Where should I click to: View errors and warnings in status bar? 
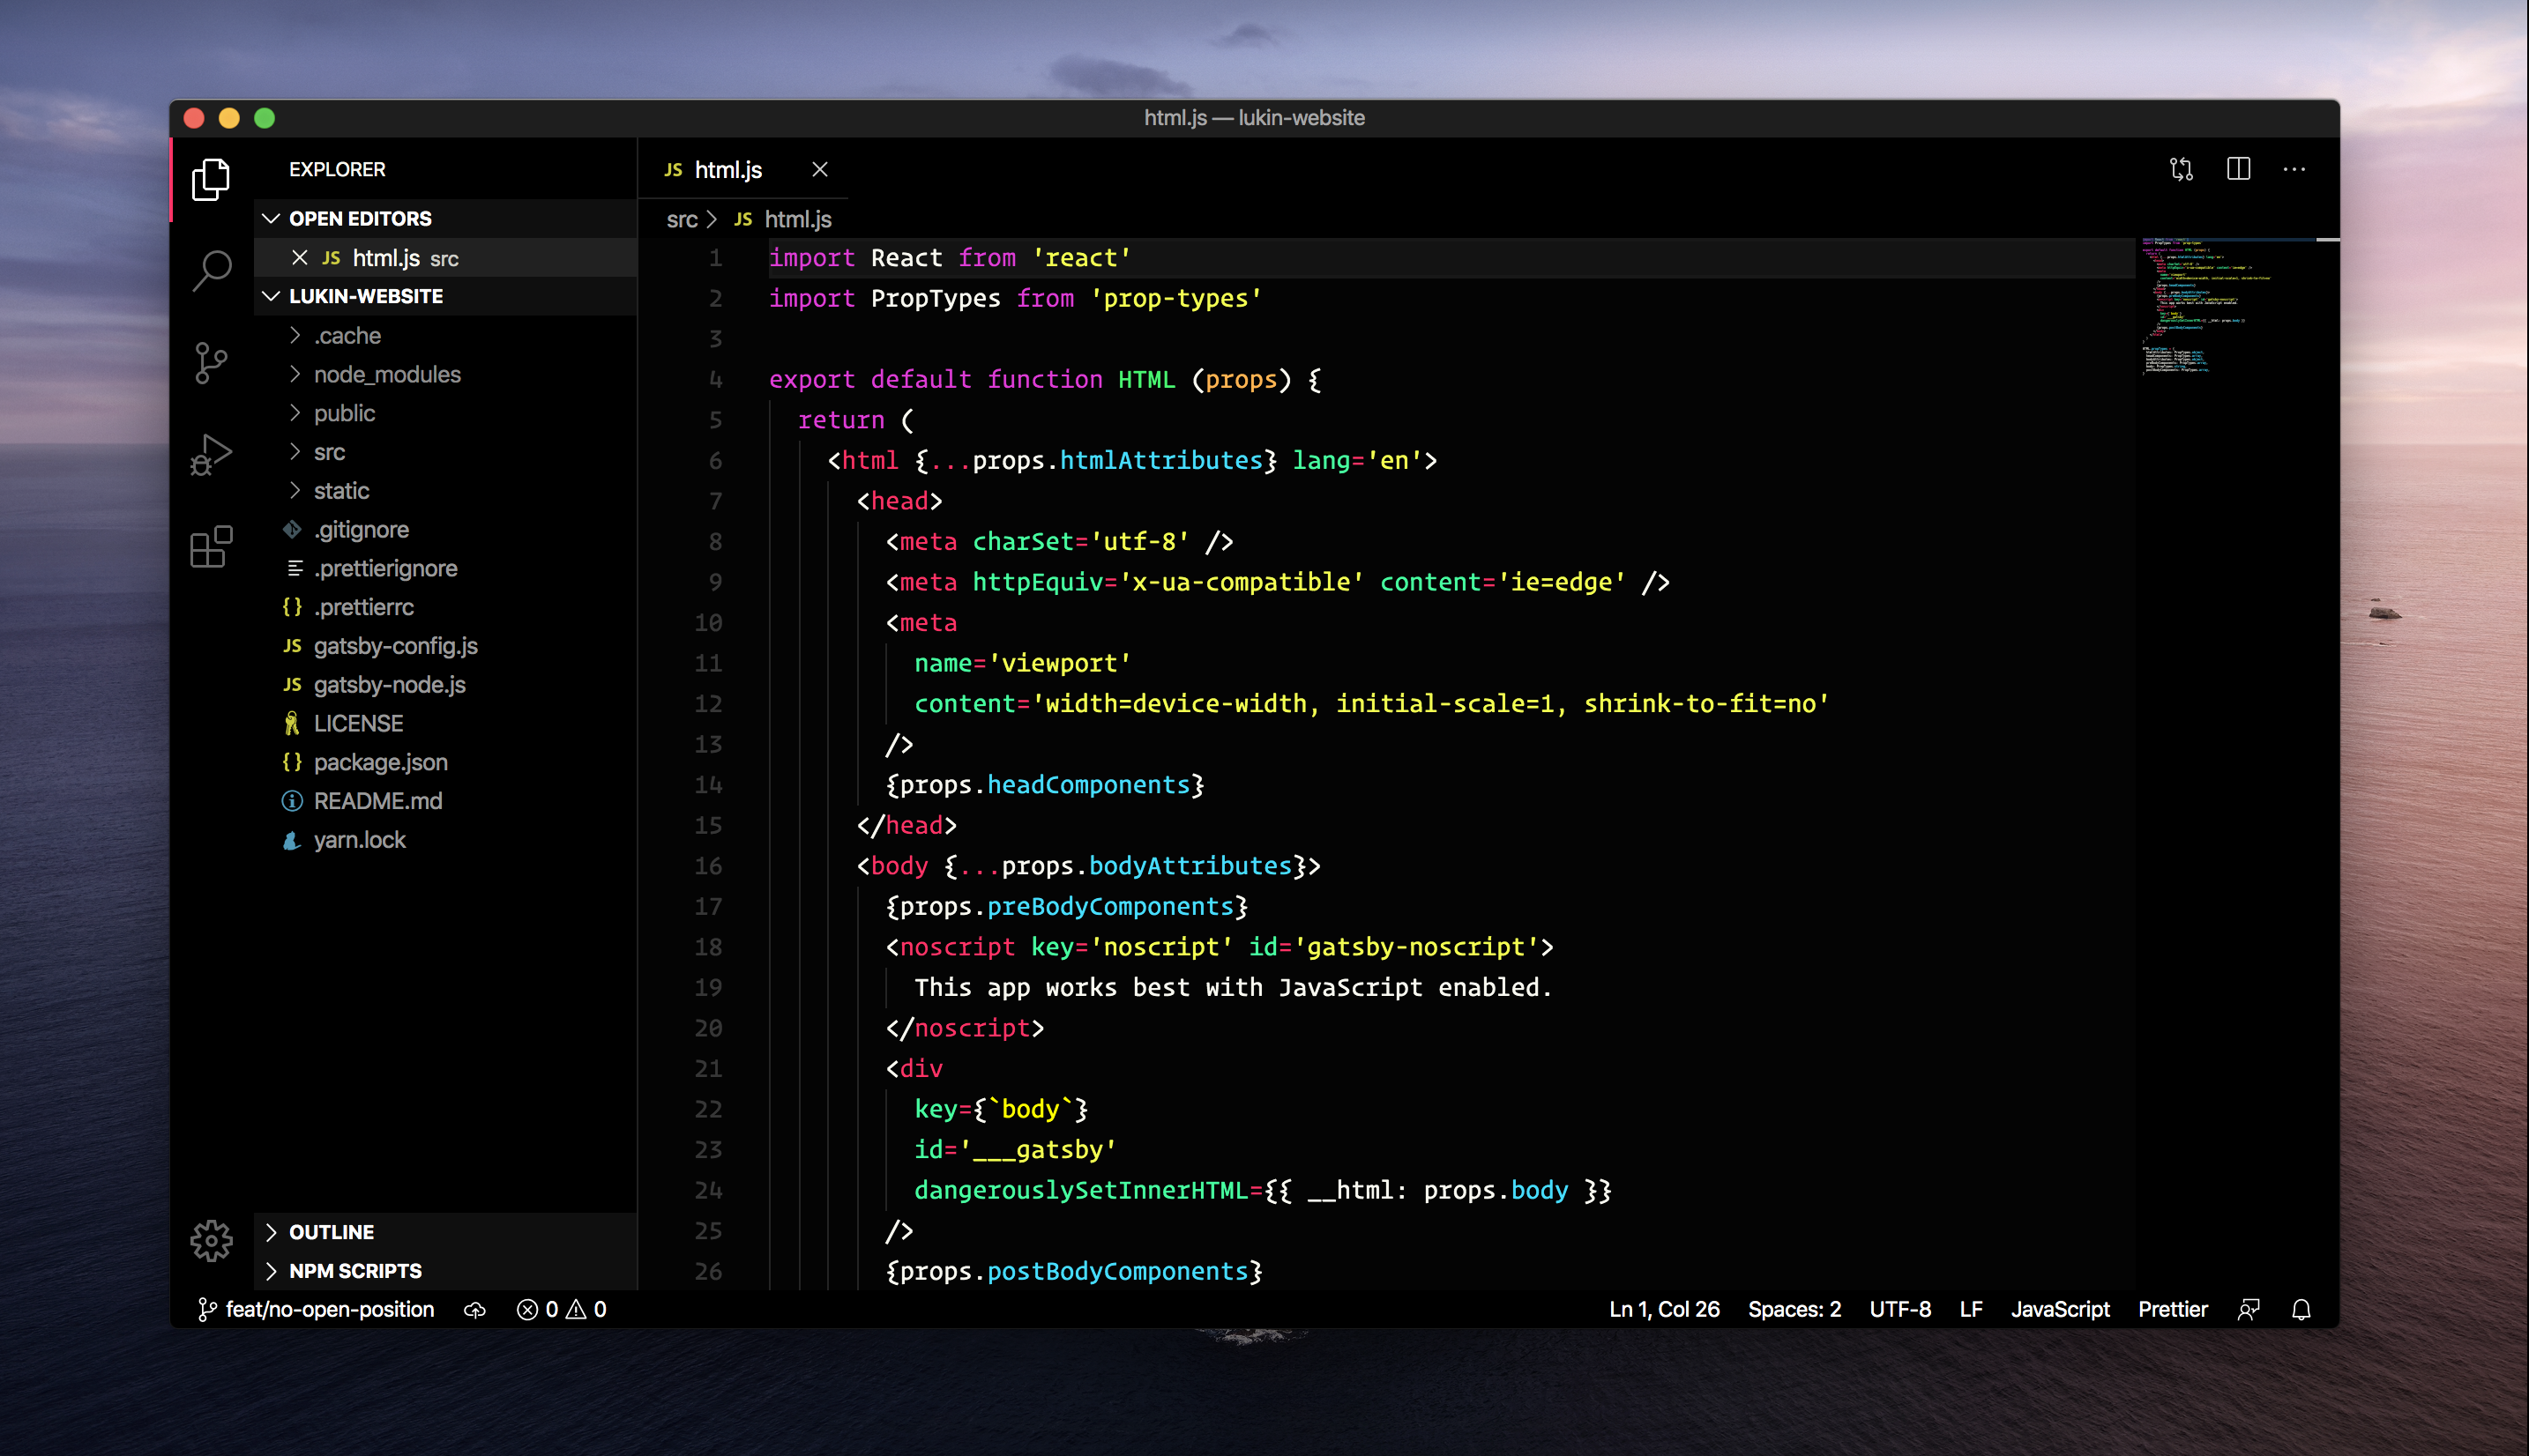pyautogui.click(x=560, y=1309)
